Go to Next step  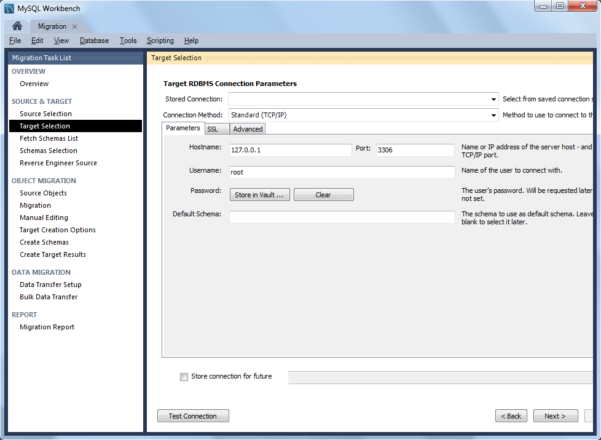click(556, 416)
